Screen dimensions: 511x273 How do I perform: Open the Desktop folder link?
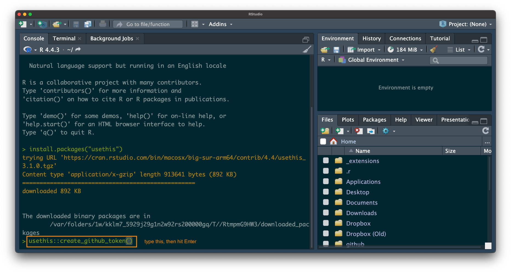tap(357, 192)
